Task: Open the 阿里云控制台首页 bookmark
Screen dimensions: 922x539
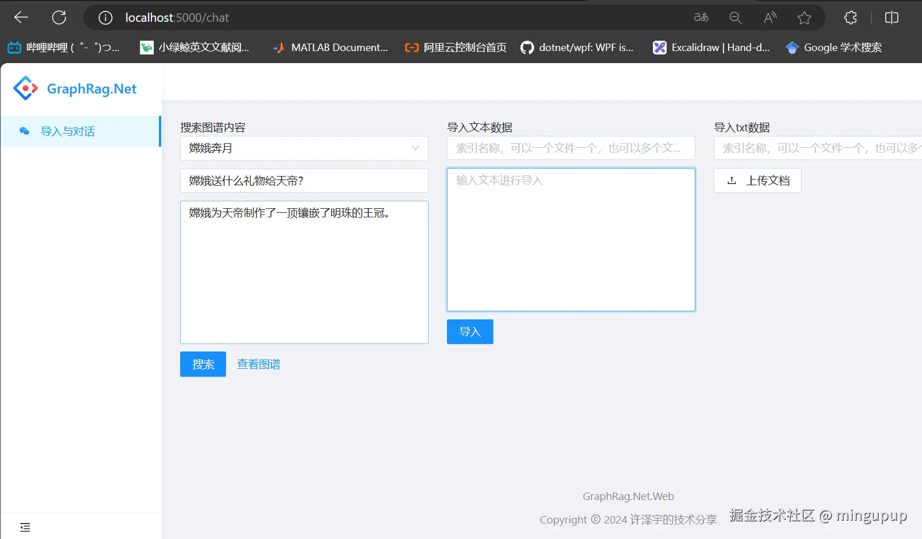Action: coord(456,48)
